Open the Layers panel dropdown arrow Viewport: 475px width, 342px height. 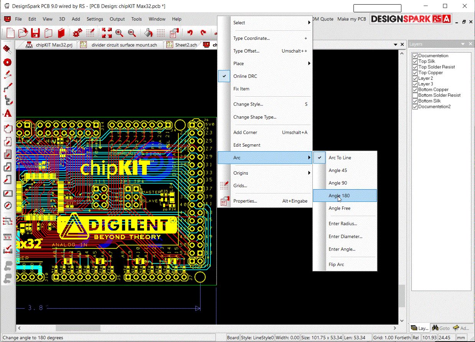pyautogui.click(x=463, y=44)
